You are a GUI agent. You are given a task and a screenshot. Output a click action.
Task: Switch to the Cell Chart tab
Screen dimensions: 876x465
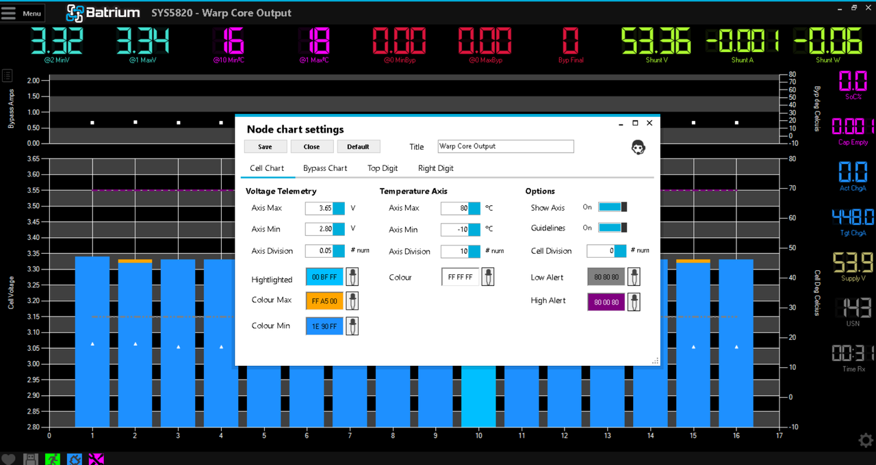tap(267, 168)
